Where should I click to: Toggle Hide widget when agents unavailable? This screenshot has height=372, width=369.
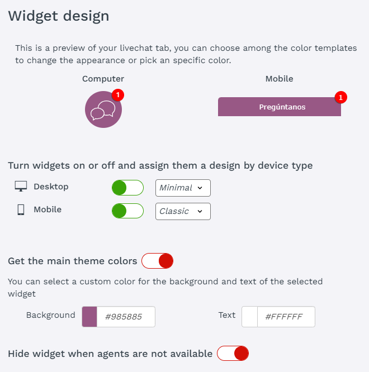233,353
